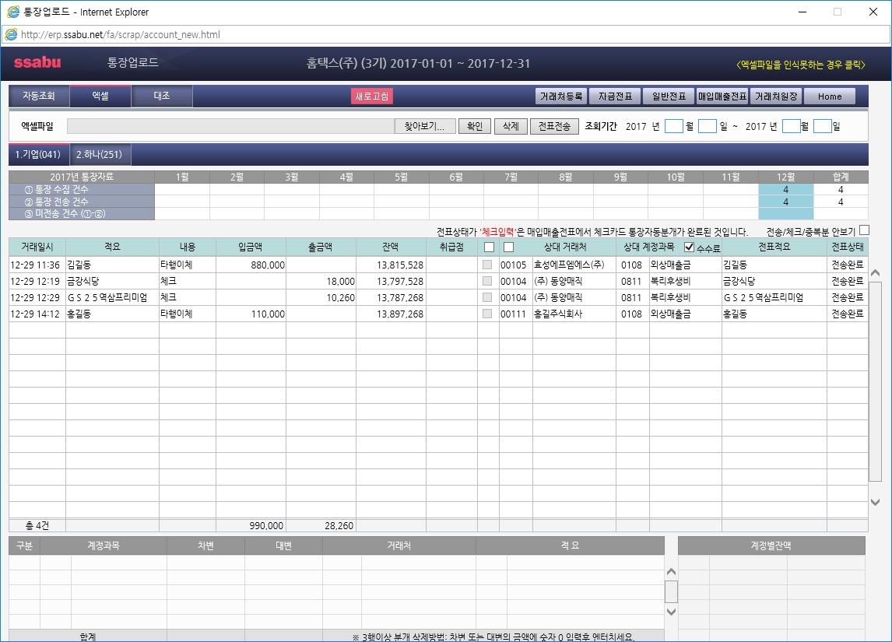Screen dimensions: 892x642
Task: Click balance value 13,815,528
Action: click(400, 265)
